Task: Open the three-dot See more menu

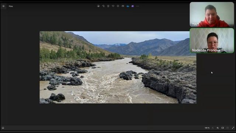Action: click(x=138, y=6)
